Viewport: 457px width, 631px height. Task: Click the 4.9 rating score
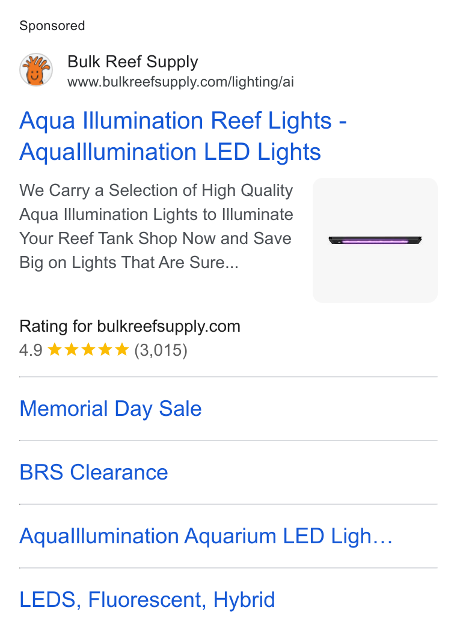(31, 350)
